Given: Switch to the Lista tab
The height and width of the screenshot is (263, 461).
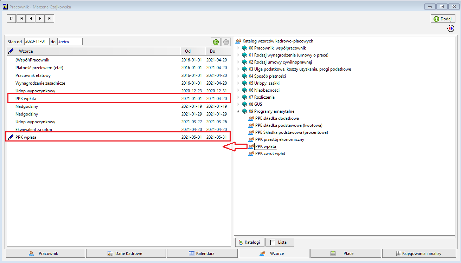Looking at the screenshot, I should click(x=279, y=242).
